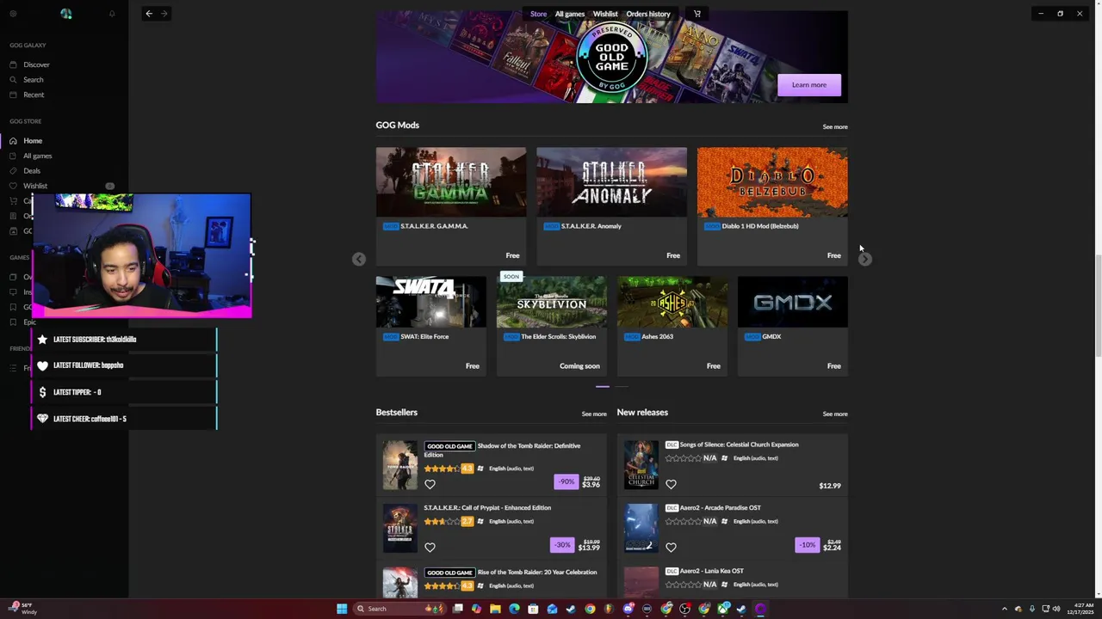
Task: Show next GOG Mods carousel page
Action: point(865,259)
